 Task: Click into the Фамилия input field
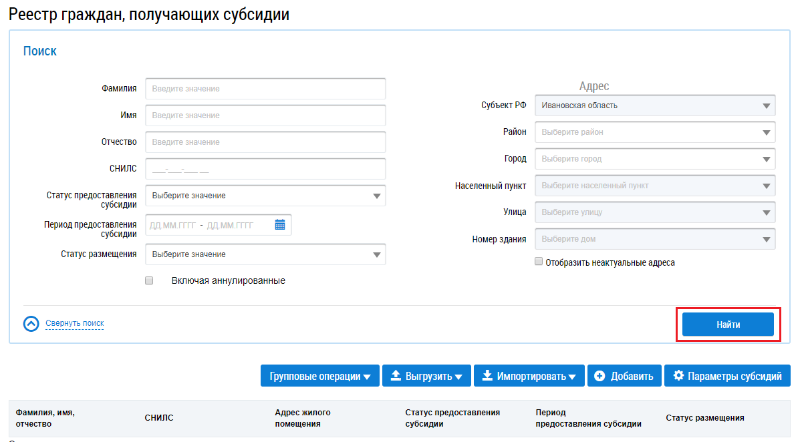coord(265,89)
